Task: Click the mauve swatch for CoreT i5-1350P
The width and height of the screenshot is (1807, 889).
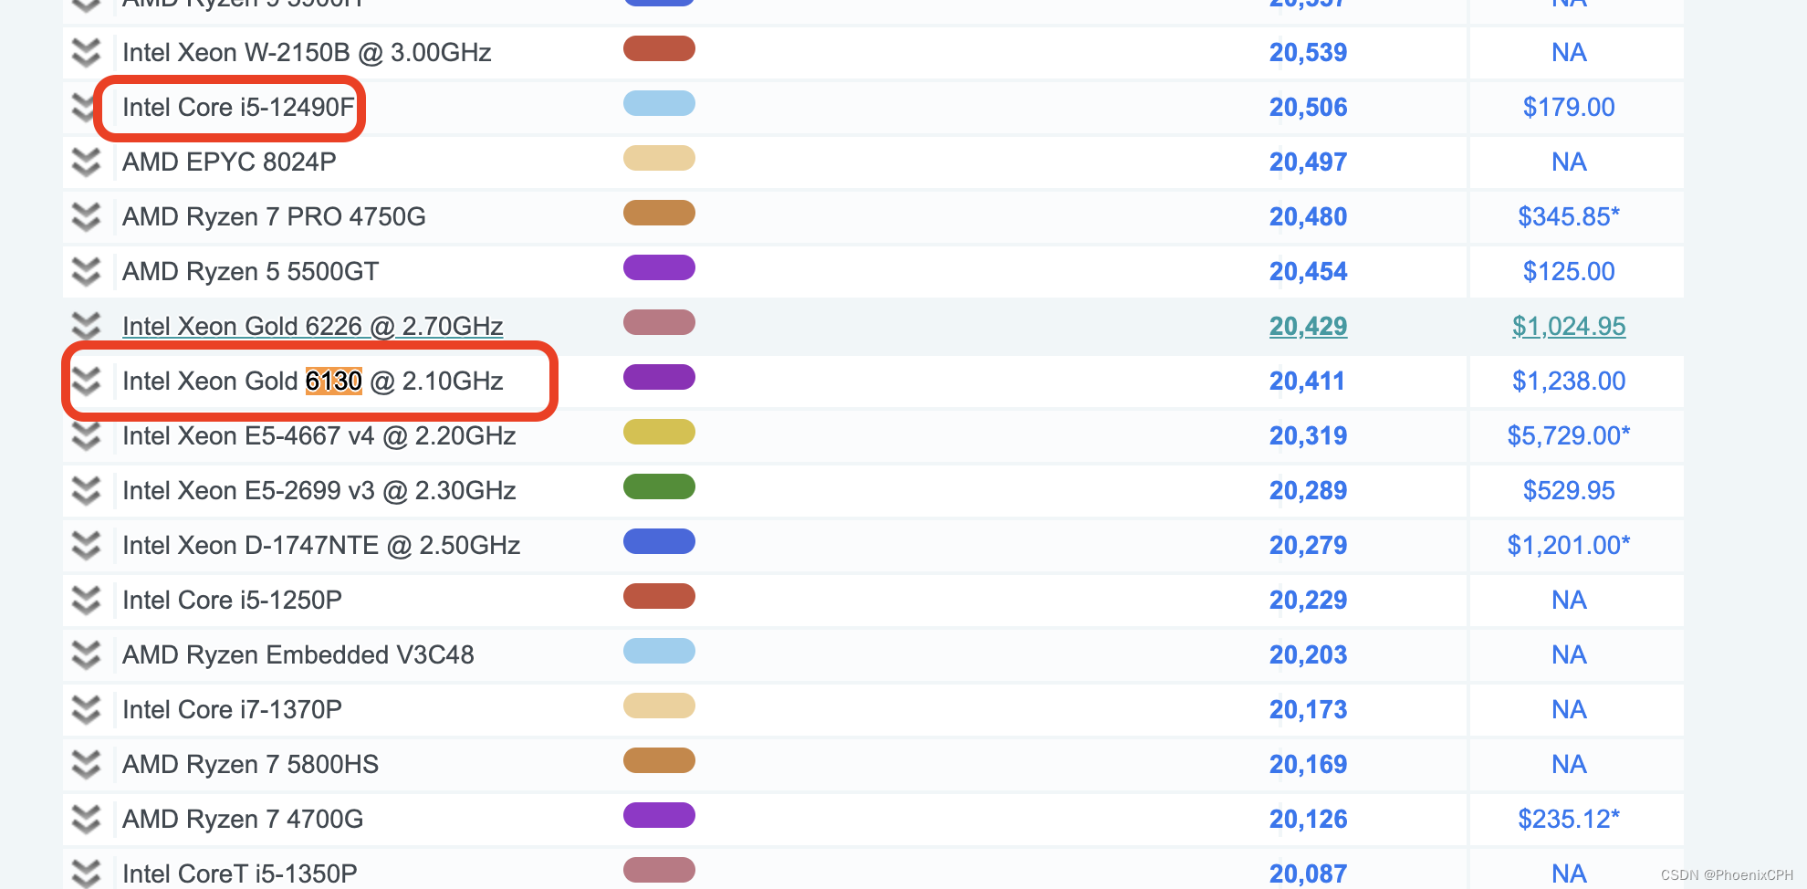Action: [659, 870]
